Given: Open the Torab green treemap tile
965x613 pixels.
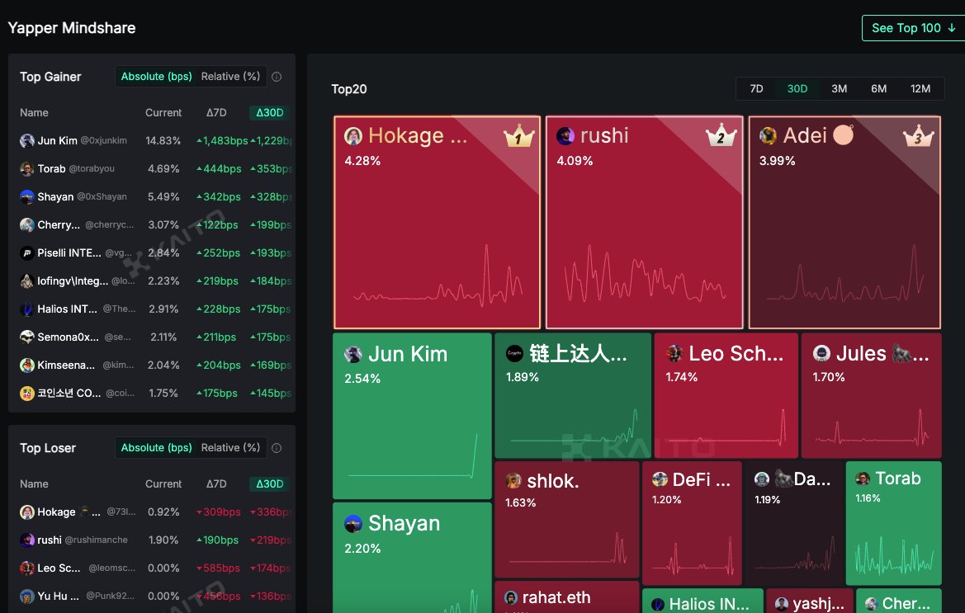Looking at the screenshot, I should [894, 522].
